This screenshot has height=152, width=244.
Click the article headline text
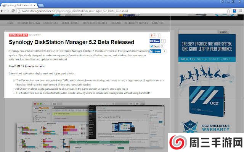[x=71, y=42]
